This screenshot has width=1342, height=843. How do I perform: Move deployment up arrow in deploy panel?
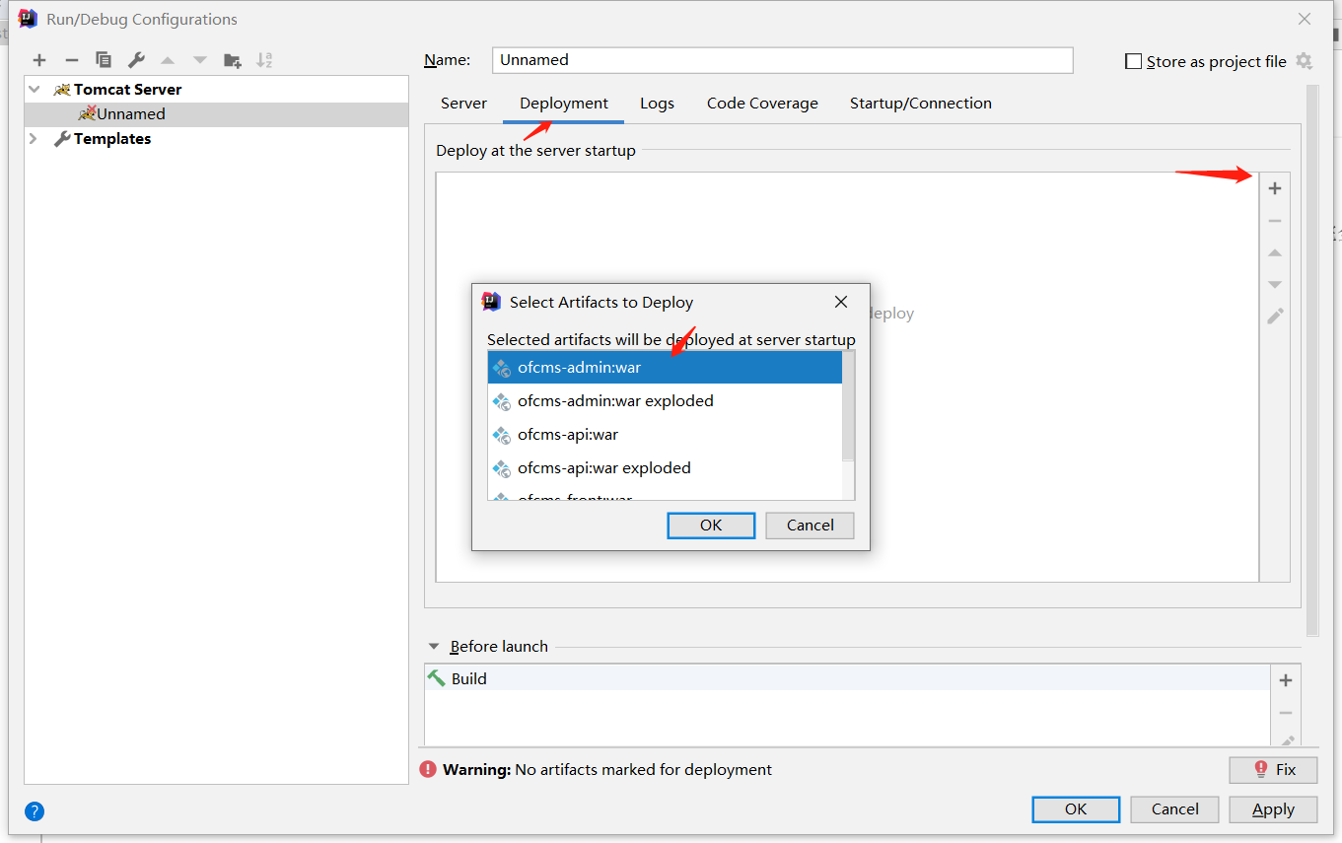1275,253
